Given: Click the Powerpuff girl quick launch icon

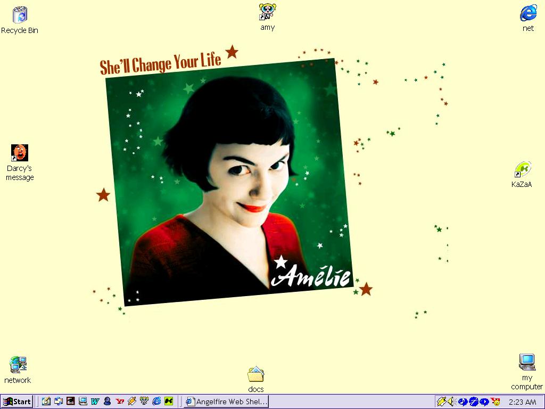Looking at the screenshot, I should point(144,402).
